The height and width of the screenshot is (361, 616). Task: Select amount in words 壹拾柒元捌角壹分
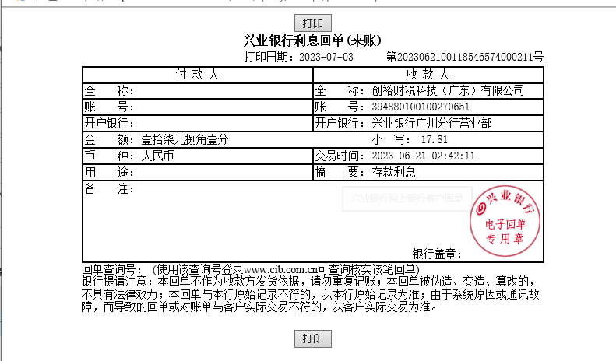pos(185,140)
